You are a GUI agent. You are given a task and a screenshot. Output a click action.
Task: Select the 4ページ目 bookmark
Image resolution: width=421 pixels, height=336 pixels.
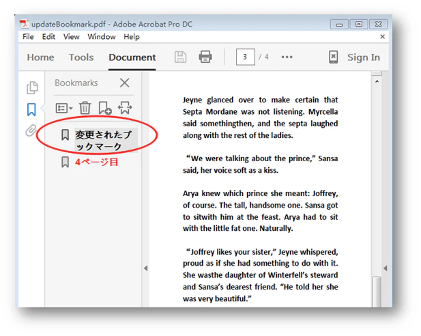pyautogui.click(x=97, y=162)
